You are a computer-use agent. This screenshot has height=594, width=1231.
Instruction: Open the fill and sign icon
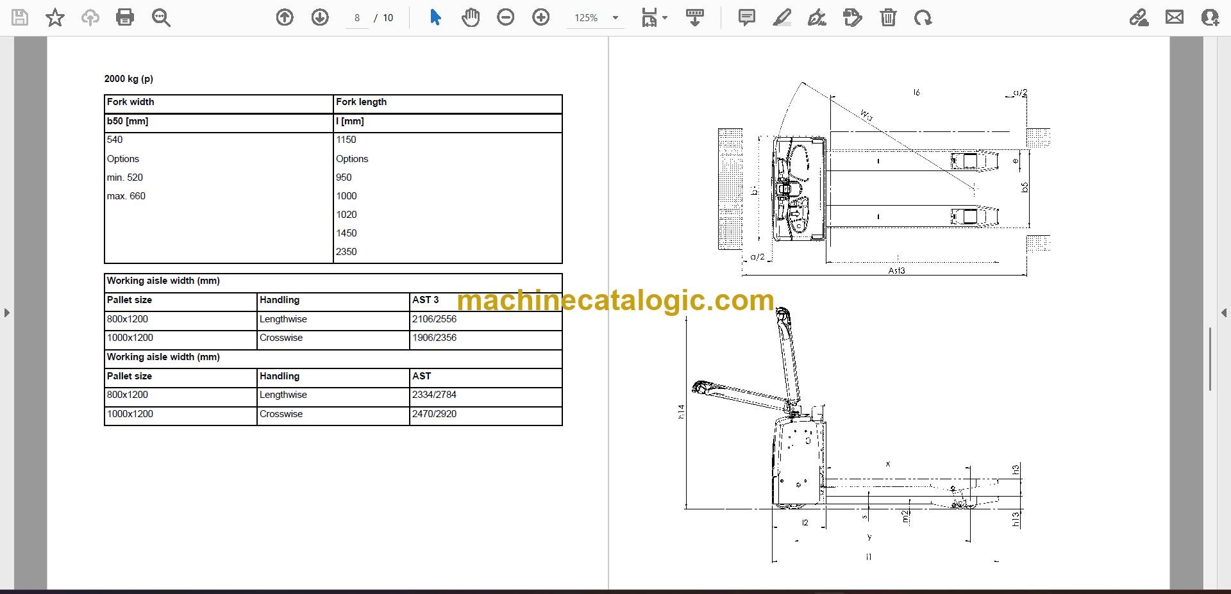pyautogui.click(x=1139, y=17)
